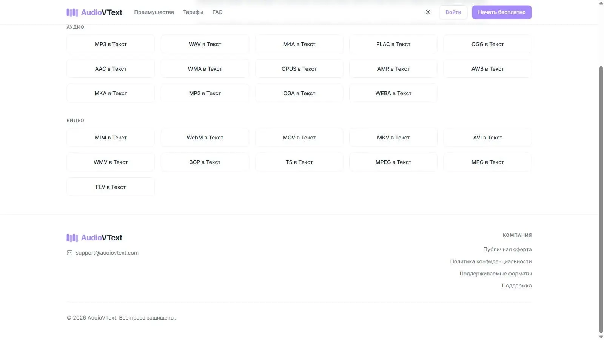Select WEBA в Текст format
This screenshot has width=604, height=340.
(x=393, y=93)
